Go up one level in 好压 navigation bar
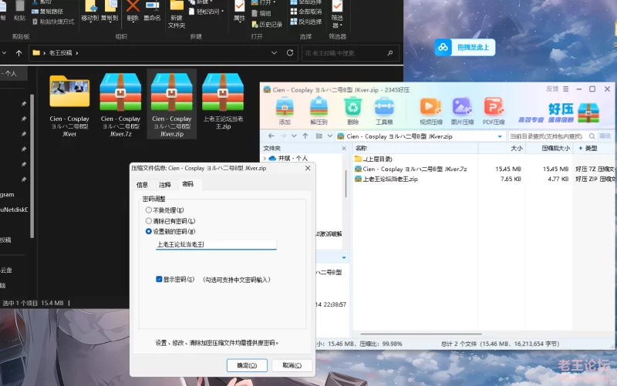The width and height of the screenshot is (617, 386). tap(305, 136)
